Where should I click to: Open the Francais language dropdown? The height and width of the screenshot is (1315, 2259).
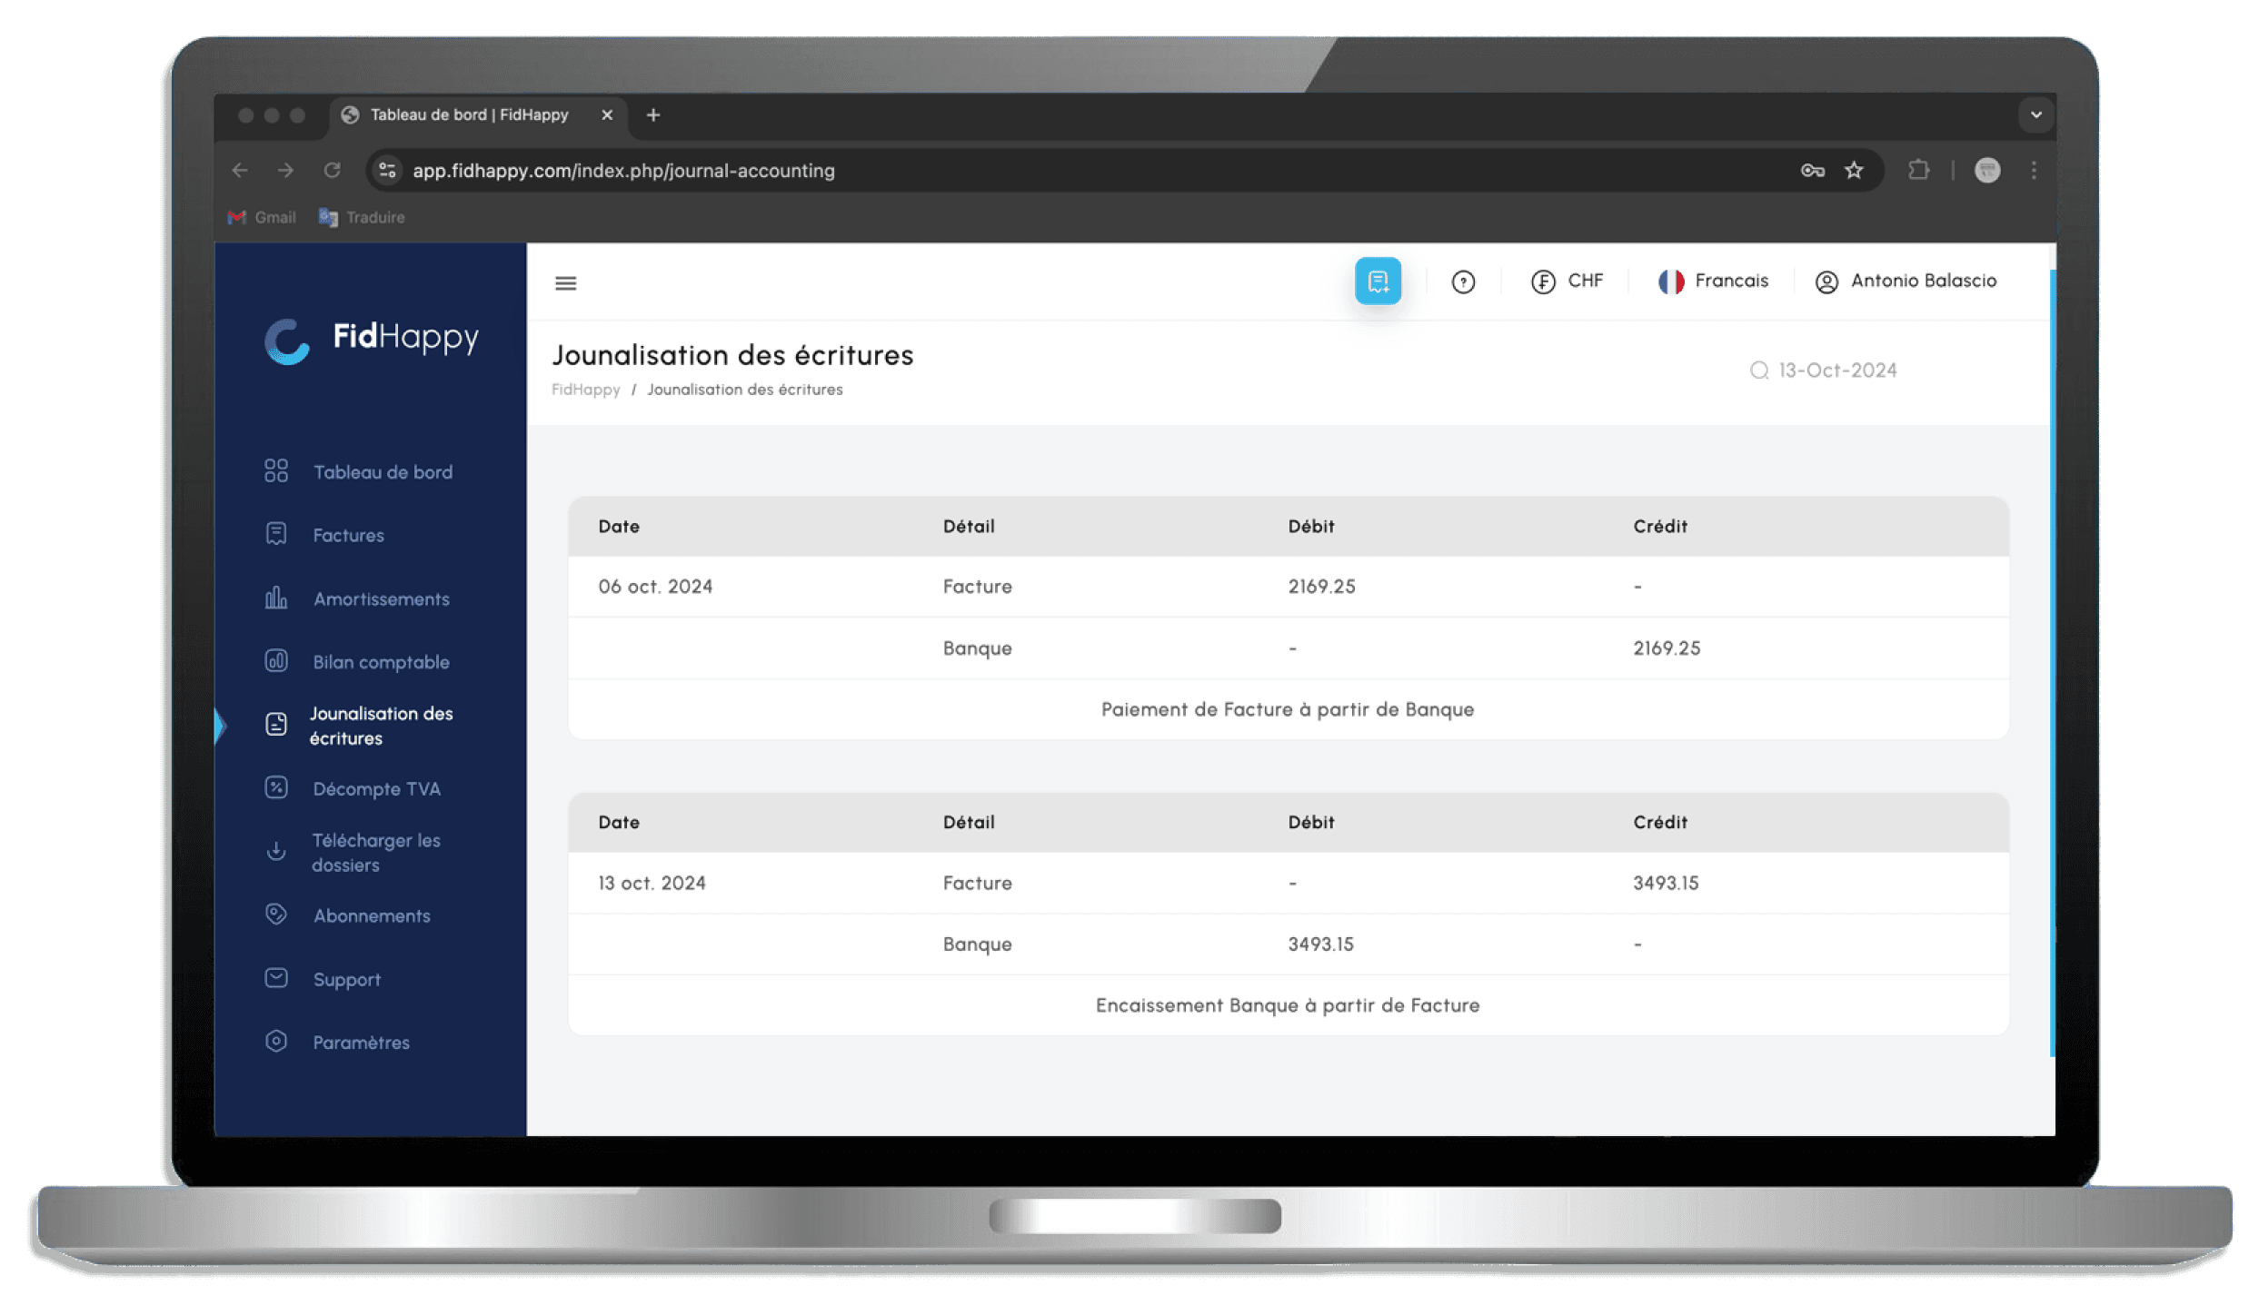pyautogui.click(x=1713, y=282)
